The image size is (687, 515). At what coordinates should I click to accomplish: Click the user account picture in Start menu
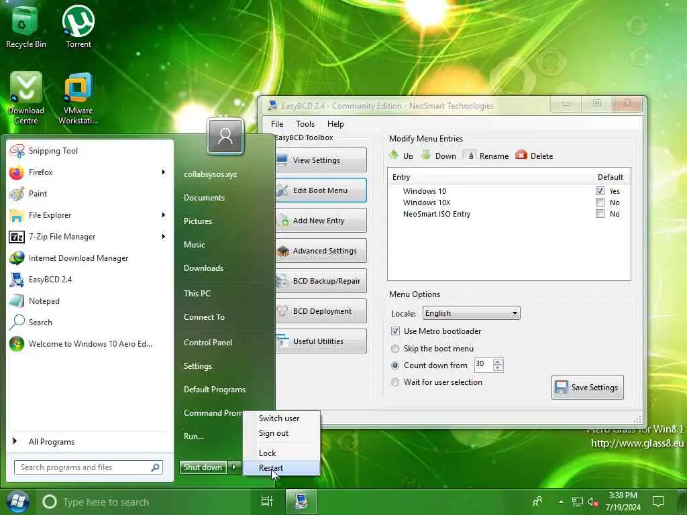click(225, 136)
